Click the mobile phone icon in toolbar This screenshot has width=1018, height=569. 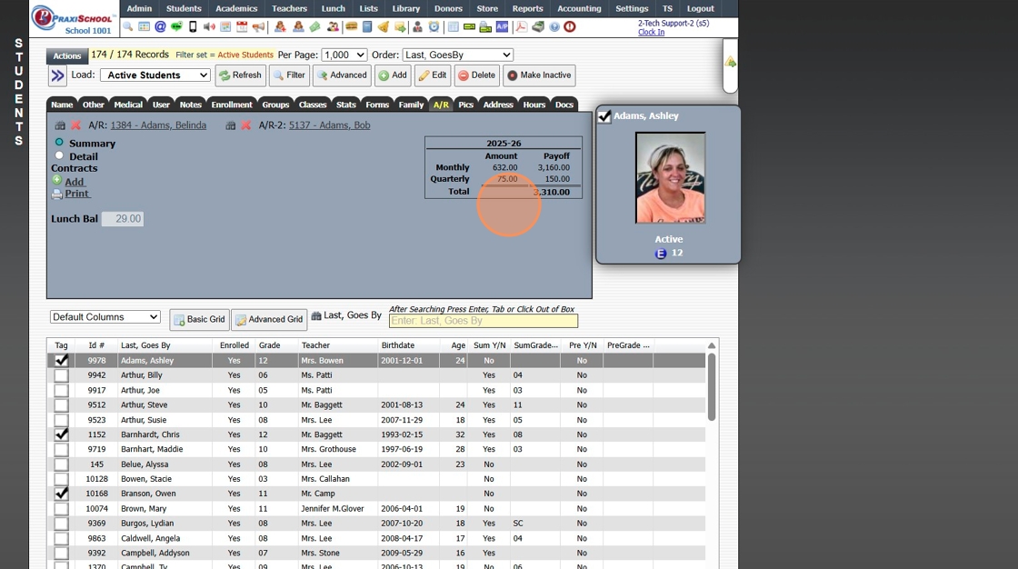click(x=193, y=26)
